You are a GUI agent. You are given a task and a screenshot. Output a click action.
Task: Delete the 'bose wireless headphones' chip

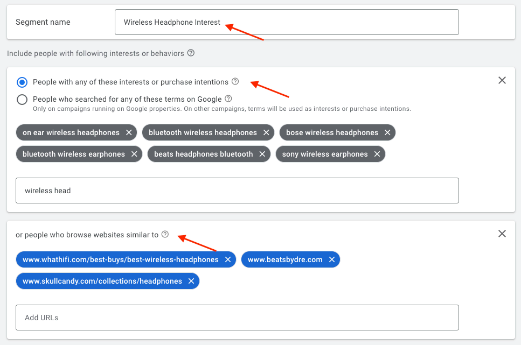pos(387,133)
